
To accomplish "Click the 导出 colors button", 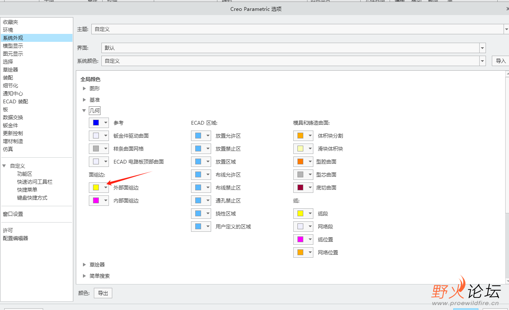I will [x=103, y=293].
